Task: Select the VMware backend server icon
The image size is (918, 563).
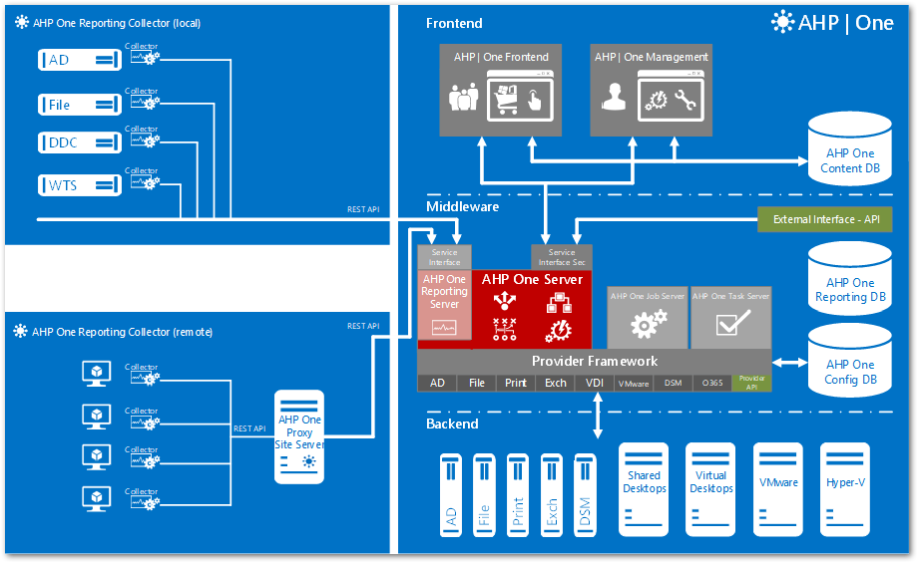Action: [777, 489]
